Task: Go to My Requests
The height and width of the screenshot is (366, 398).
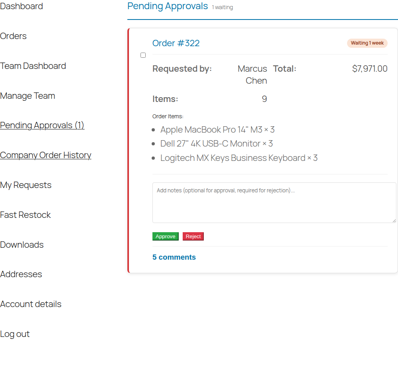Action: [25, 185]
